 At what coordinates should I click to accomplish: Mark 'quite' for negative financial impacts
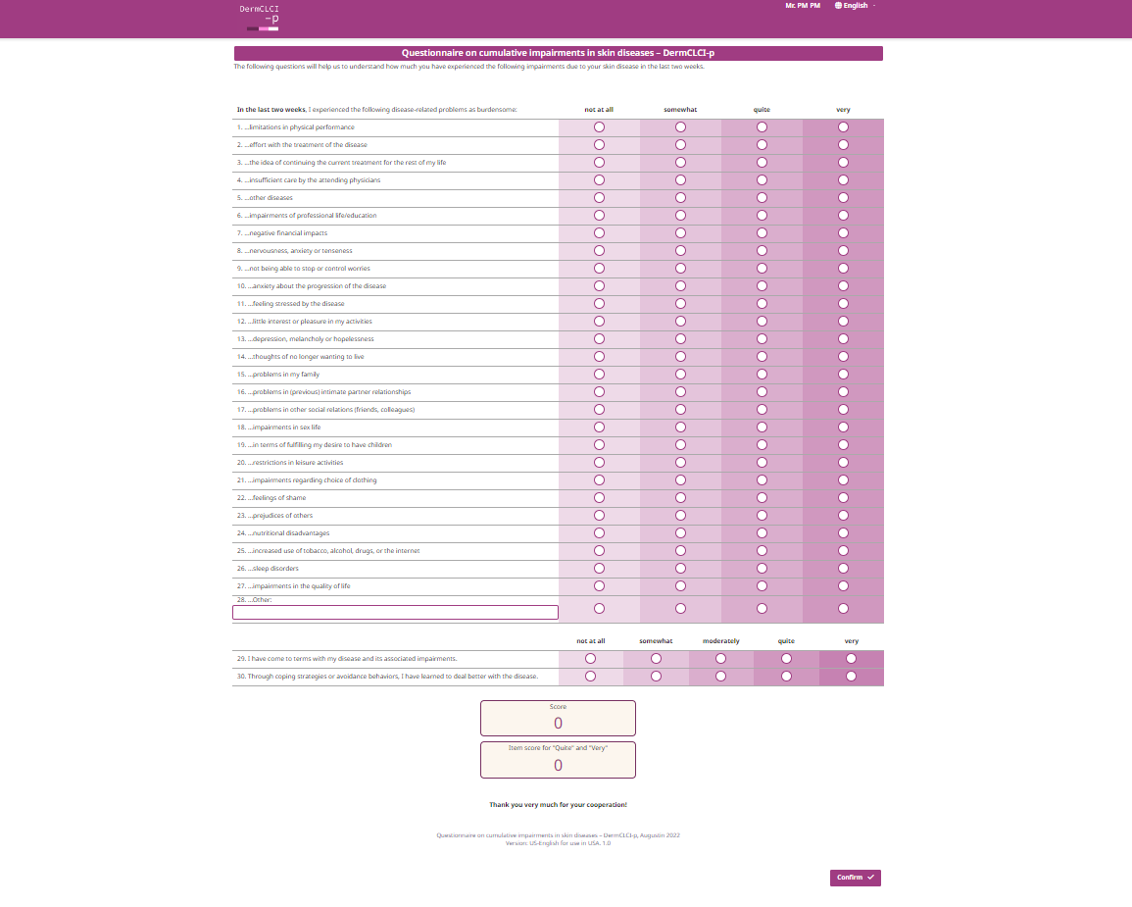[762, 233]
